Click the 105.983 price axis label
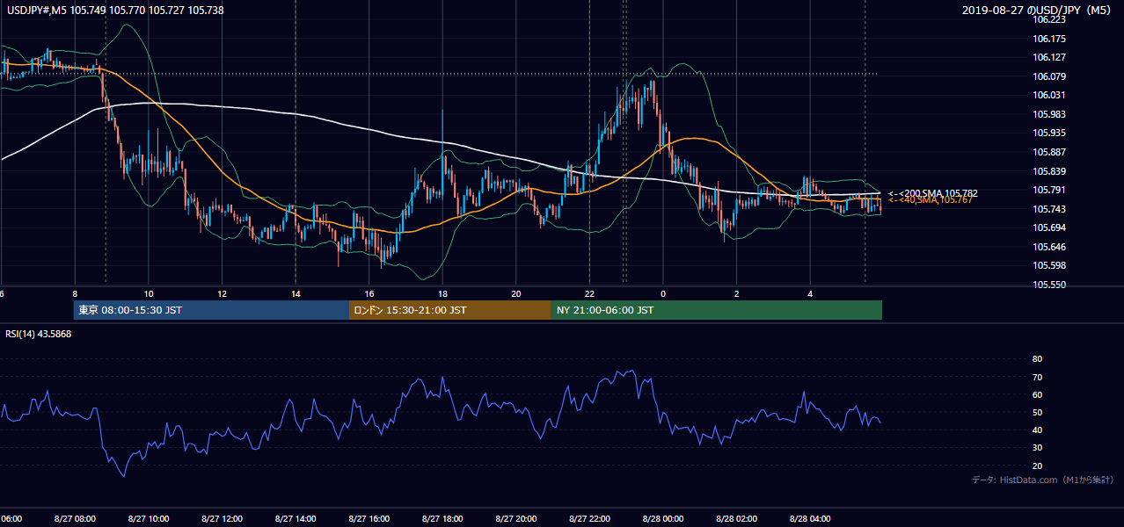The height and width of the screenshot is (527, 1124). click(x=1050, y=114)
